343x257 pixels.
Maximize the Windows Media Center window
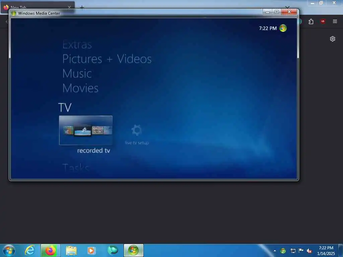[277, 12]
